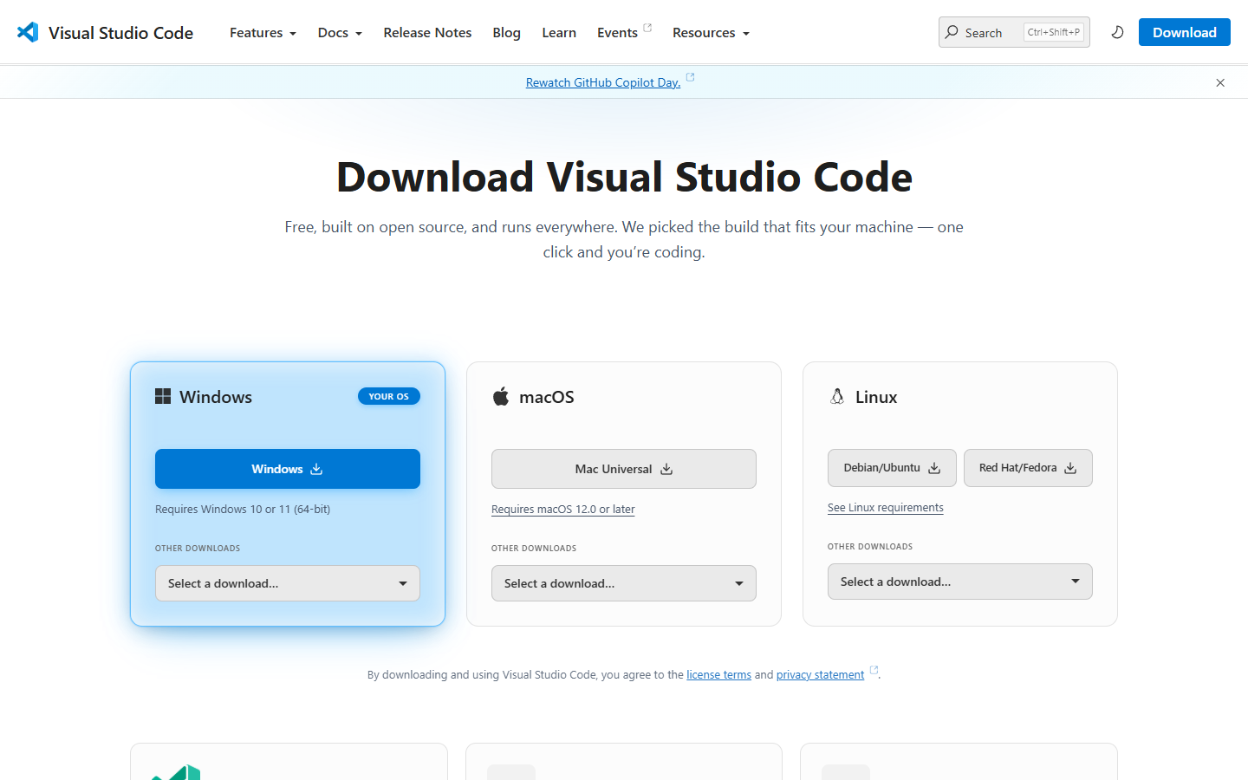1248x780 pixels.
Task: Open the Learn section
Action: pos(559,32)
